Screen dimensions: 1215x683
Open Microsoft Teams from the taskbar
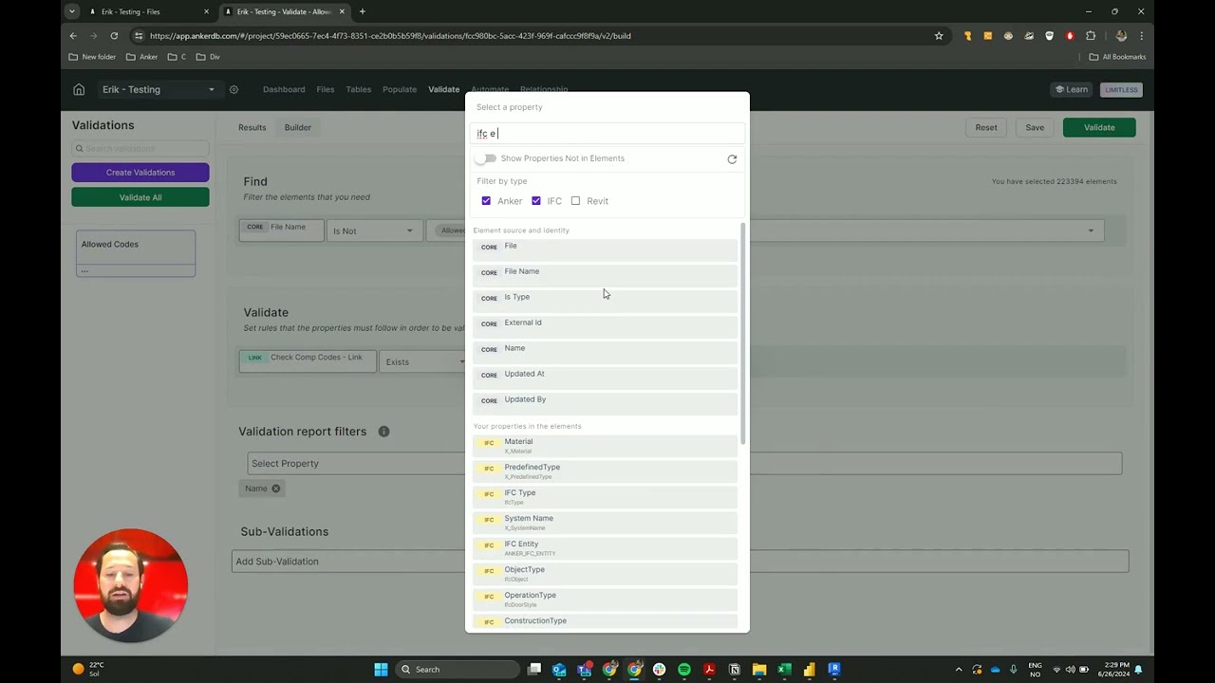585,670
